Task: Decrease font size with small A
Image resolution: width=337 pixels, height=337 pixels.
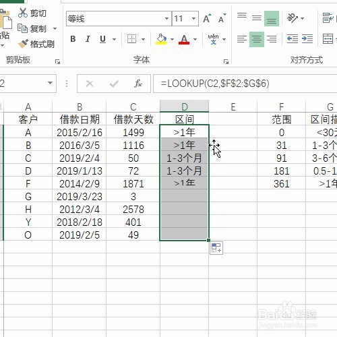Action: tap(222, 18)
